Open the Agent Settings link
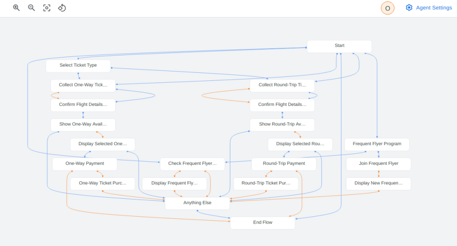 tap(434, 8)
